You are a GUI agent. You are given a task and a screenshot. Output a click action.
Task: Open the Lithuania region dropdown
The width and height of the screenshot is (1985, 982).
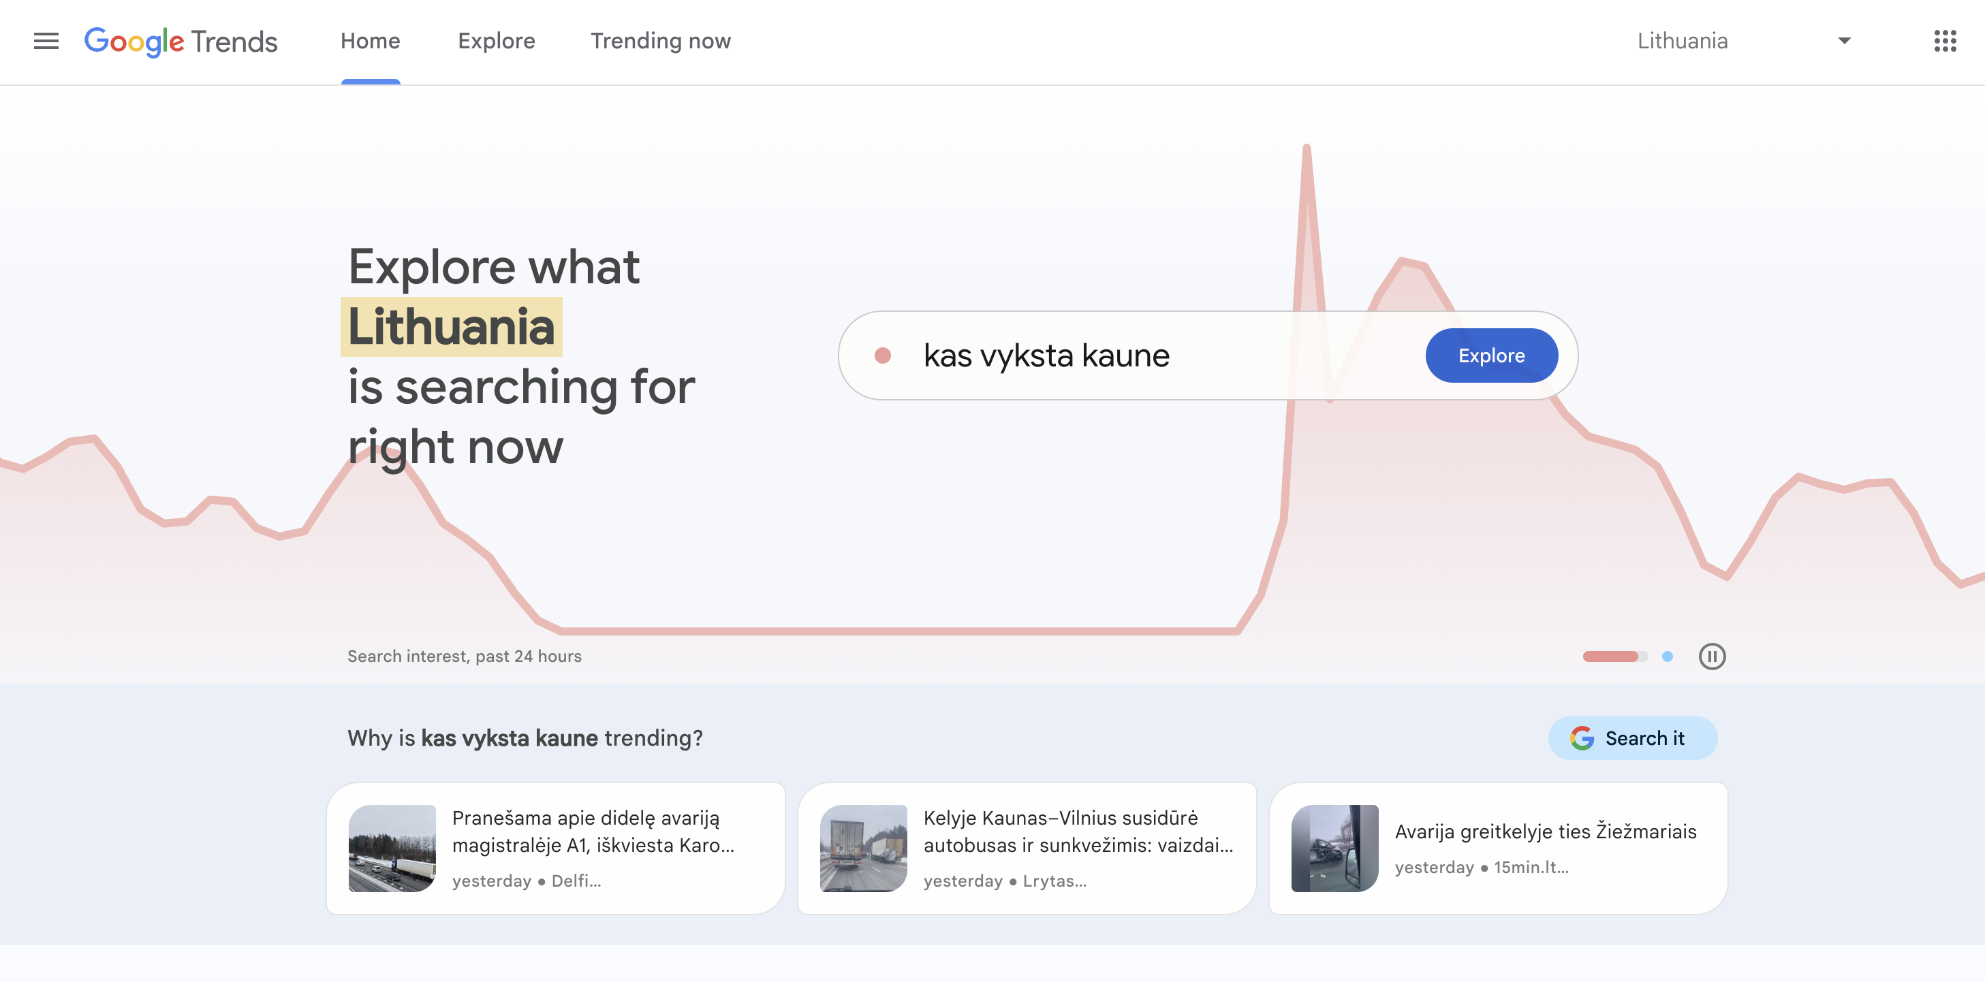point(1684,41)
